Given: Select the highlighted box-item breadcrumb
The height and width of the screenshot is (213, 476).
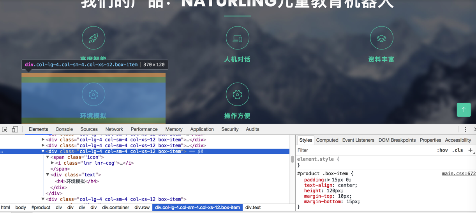Looking at the screenshot, I should (197, 208).
